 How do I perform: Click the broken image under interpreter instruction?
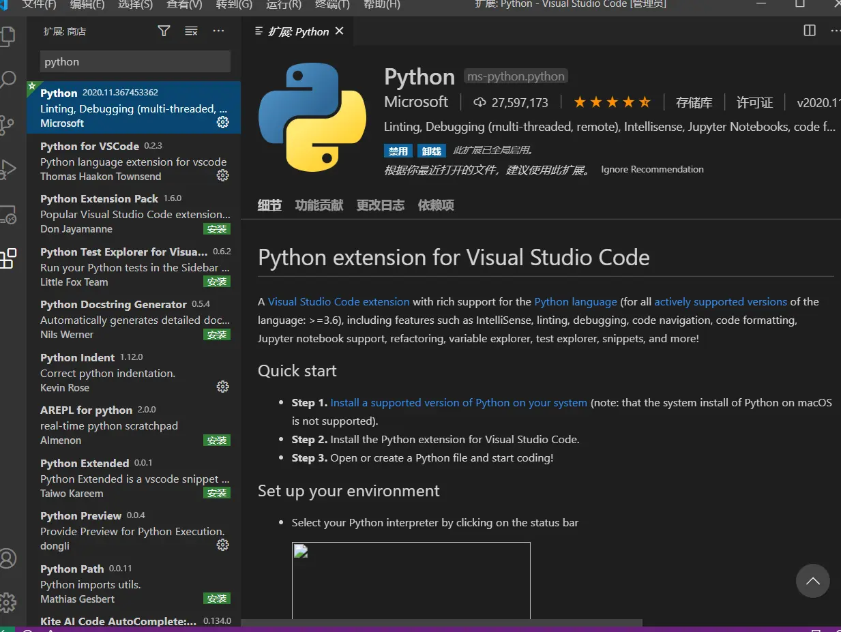tap(411, 580)
